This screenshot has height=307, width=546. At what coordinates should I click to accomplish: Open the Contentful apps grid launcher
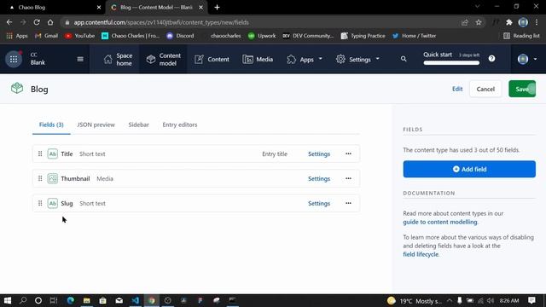pyautogui.click(x=14, y=59)
